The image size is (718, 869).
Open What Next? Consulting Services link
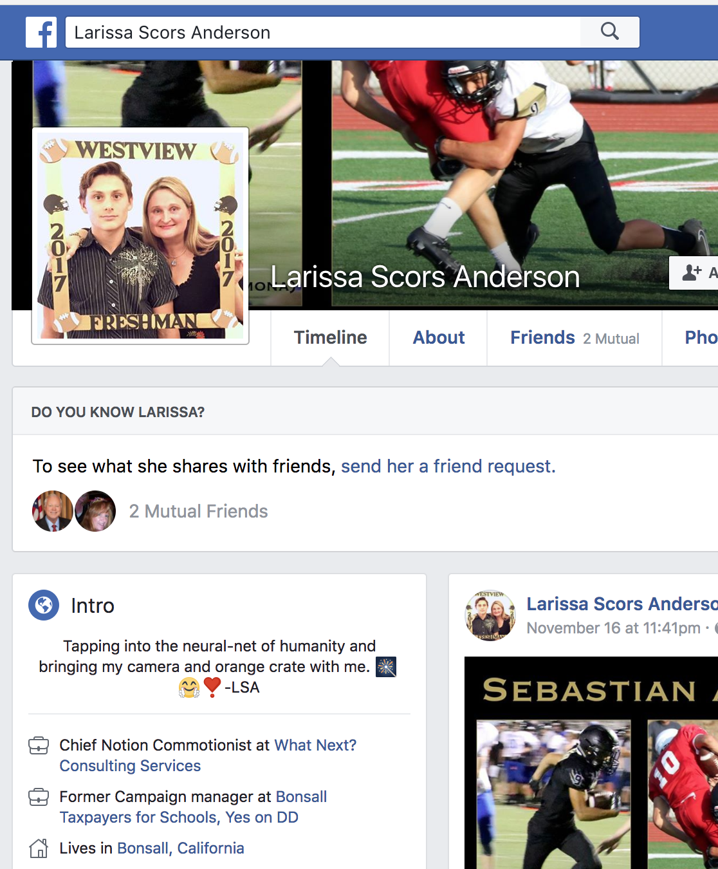click(x=315, y=745)
